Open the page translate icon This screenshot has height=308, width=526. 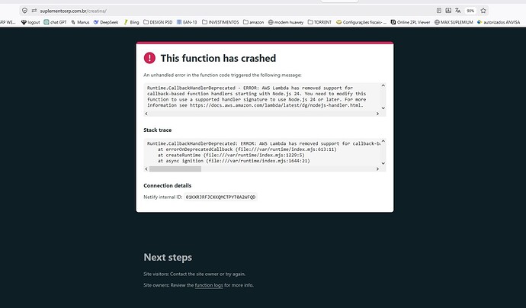[458, 11]
